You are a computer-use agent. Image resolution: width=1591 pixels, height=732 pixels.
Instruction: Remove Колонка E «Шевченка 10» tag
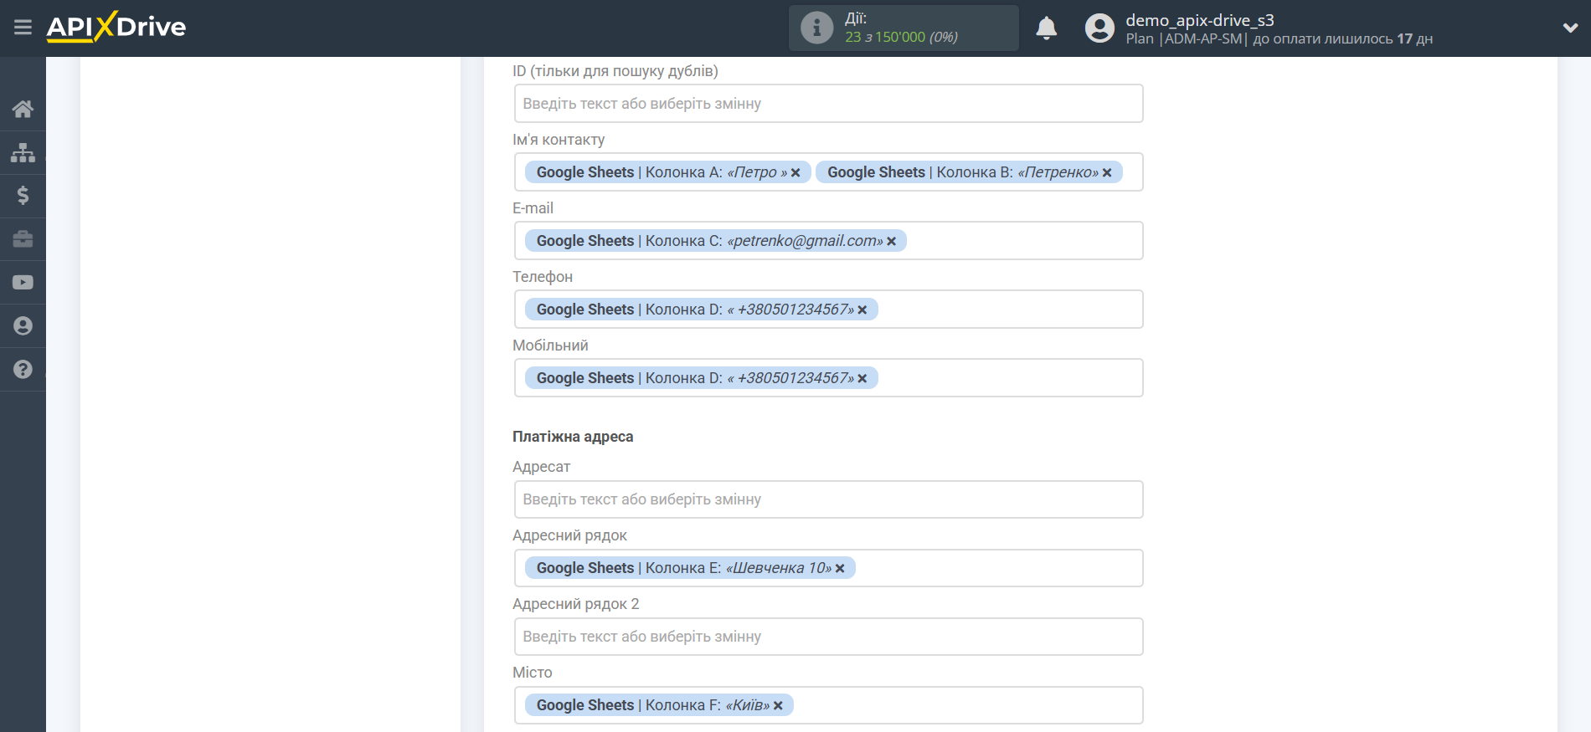840,569
